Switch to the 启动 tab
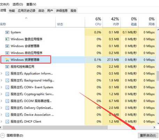 pyautogui.click(x=41, y=11)
